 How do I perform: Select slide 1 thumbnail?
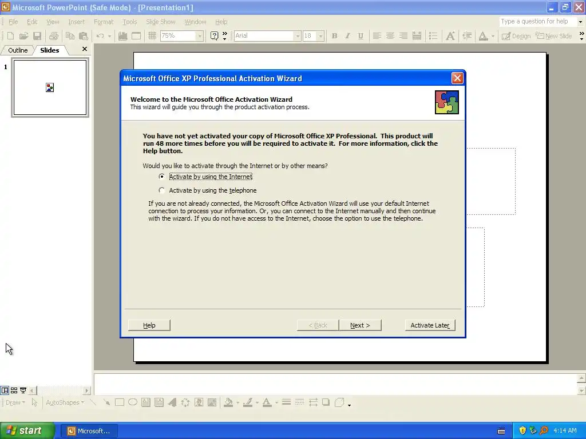click(x=50, y=87)
